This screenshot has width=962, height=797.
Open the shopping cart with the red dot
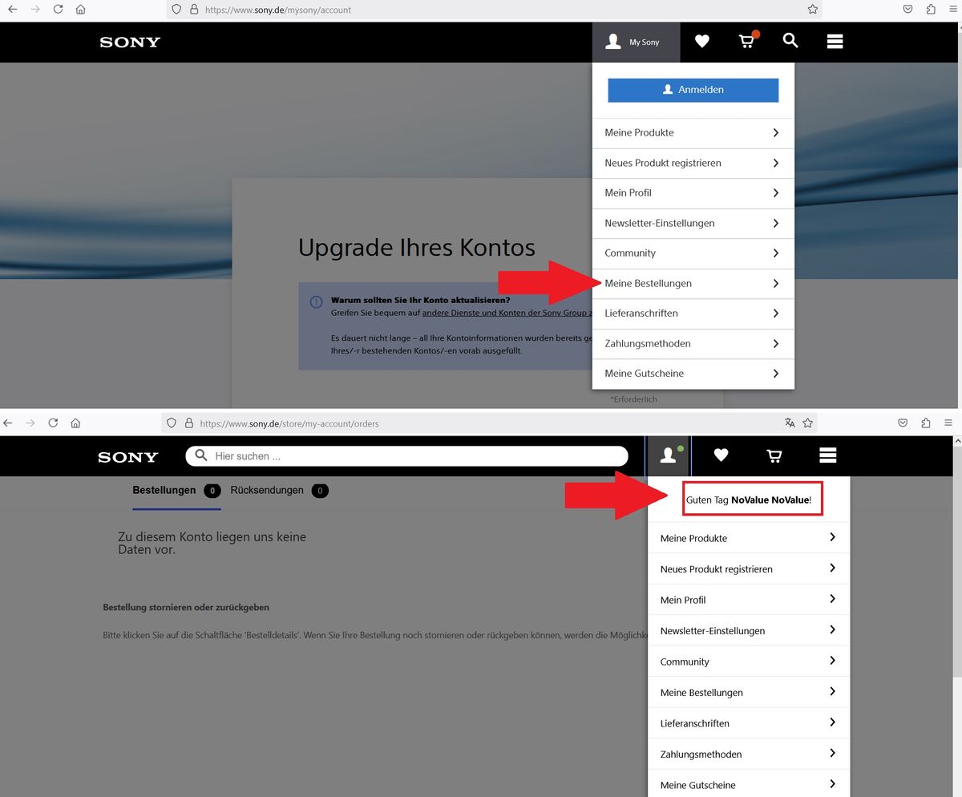click(x=746, y=42)
